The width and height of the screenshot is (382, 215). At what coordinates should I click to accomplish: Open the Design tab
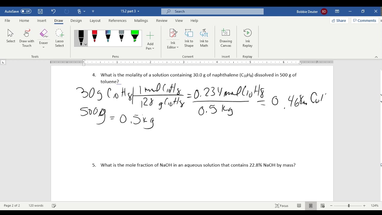[x=76, y=21]
